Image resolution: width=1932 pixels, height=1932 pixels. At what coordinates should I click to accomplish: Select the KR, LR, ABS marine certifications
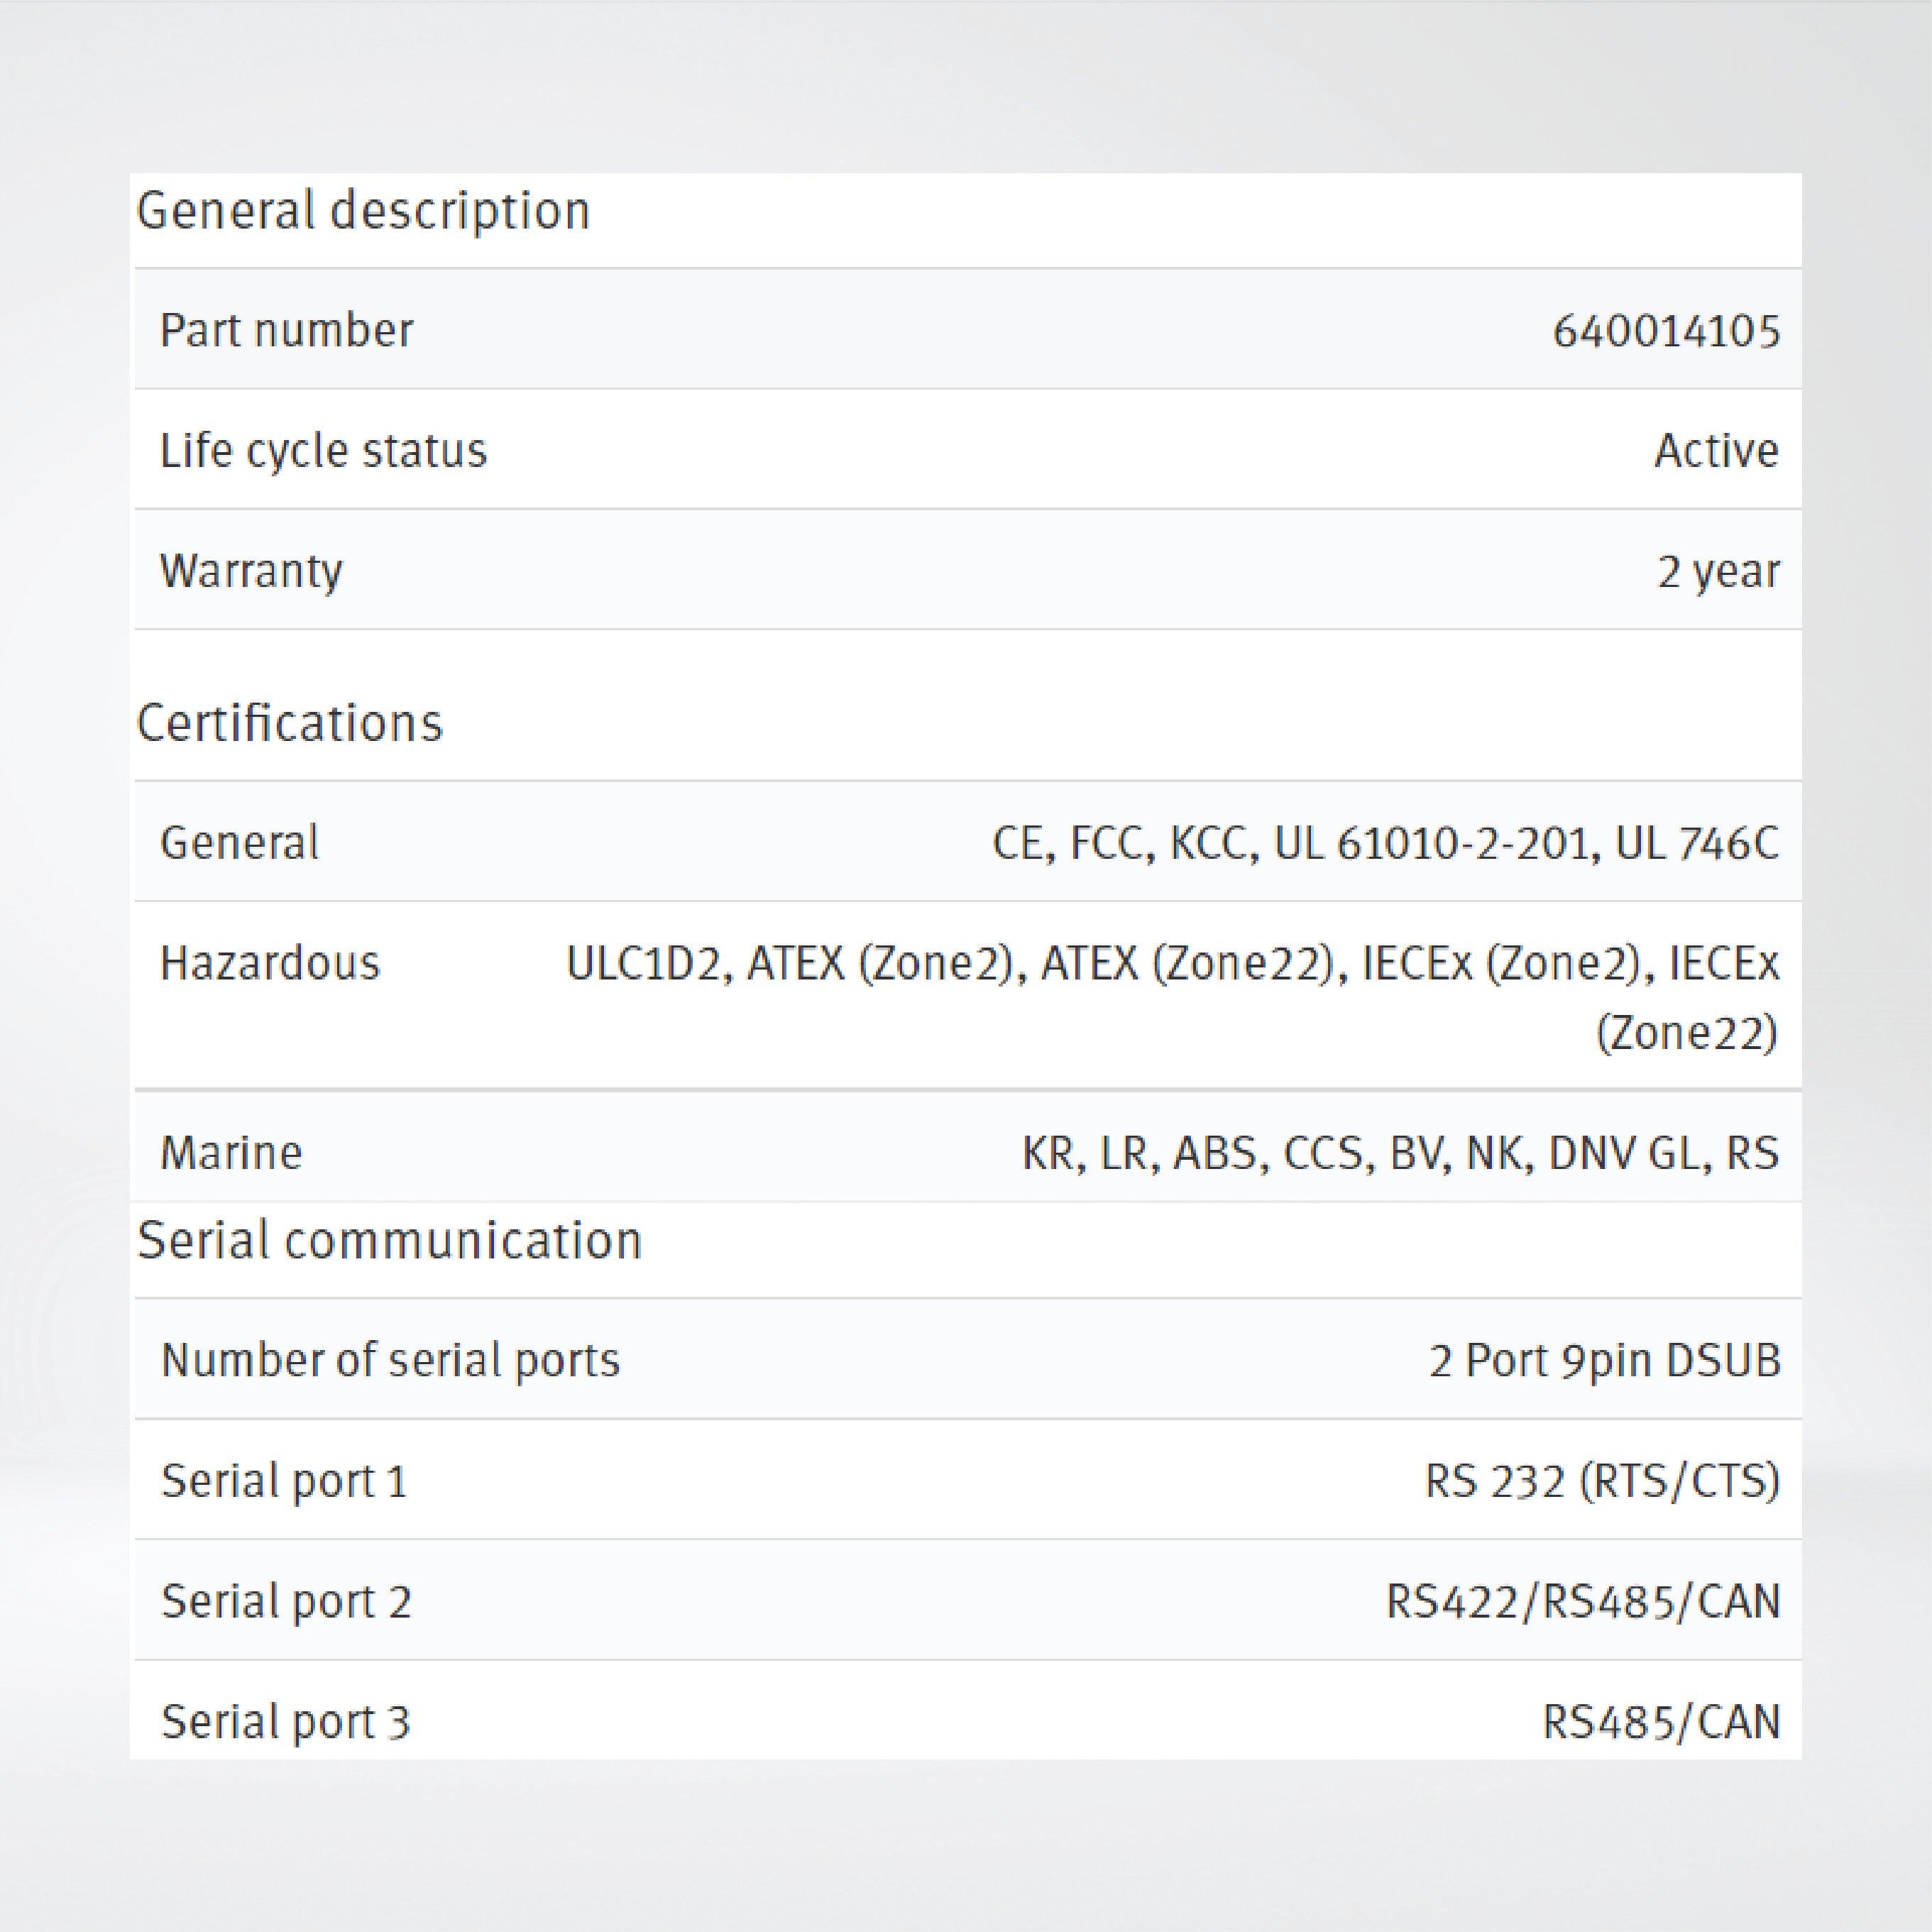point(1400,1153)
